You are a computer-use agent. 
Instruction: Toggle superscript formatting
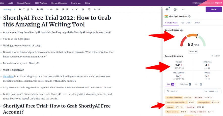77,9
